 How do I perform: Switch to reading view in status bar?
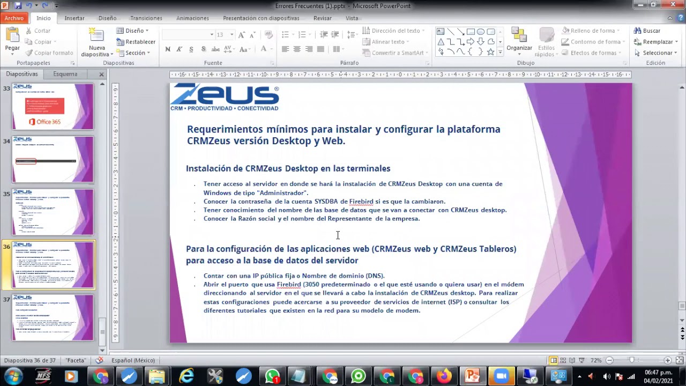[572, 360]
